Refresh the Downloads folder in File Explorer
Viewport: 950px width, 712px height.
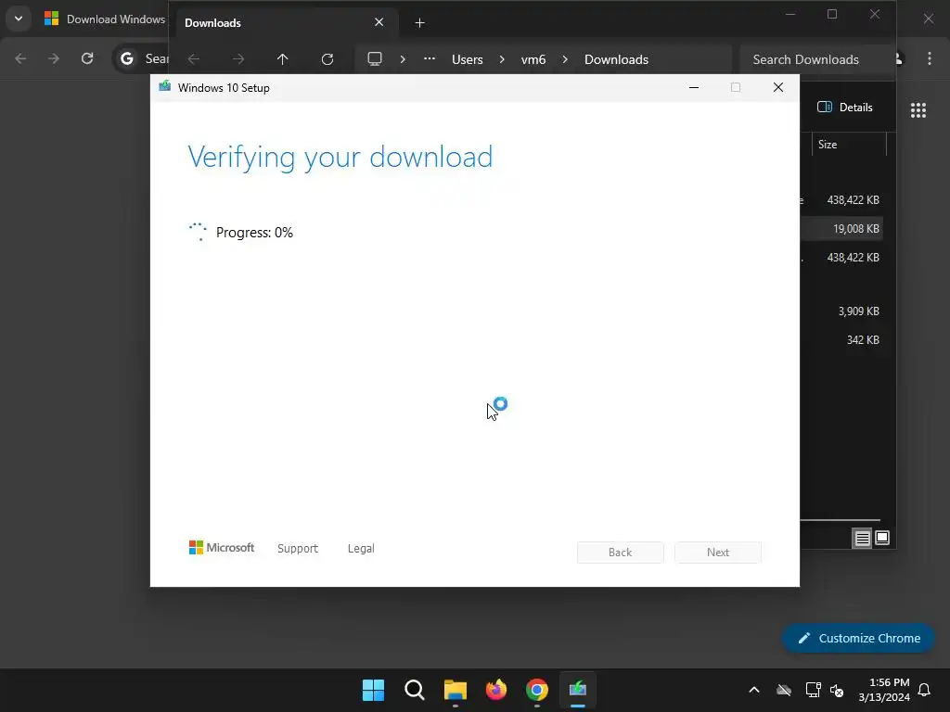click(327, 59)
